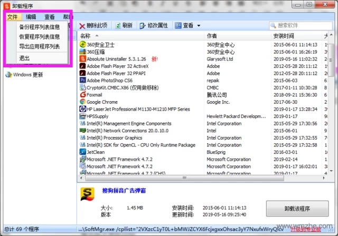Click the Google Chrome icon
Image resolution: width=338 pixels, height=236 pixels.
pyautogui.click(x=83, y=102)
